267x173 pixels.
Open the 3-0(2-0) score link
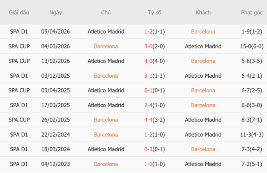[x=154, y=46]
